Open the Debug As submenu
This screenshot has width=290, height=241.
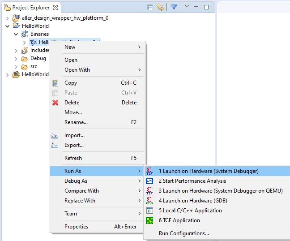(76, 181)
